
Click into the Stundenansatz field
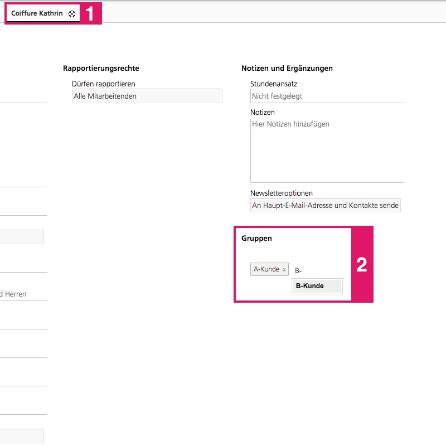[x=327, y=96]
